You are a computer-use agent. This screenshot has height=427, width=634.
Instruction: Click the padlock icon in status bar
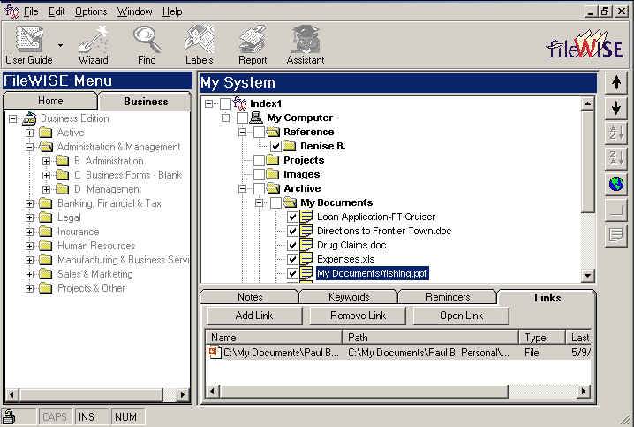[x=9, y=417]
